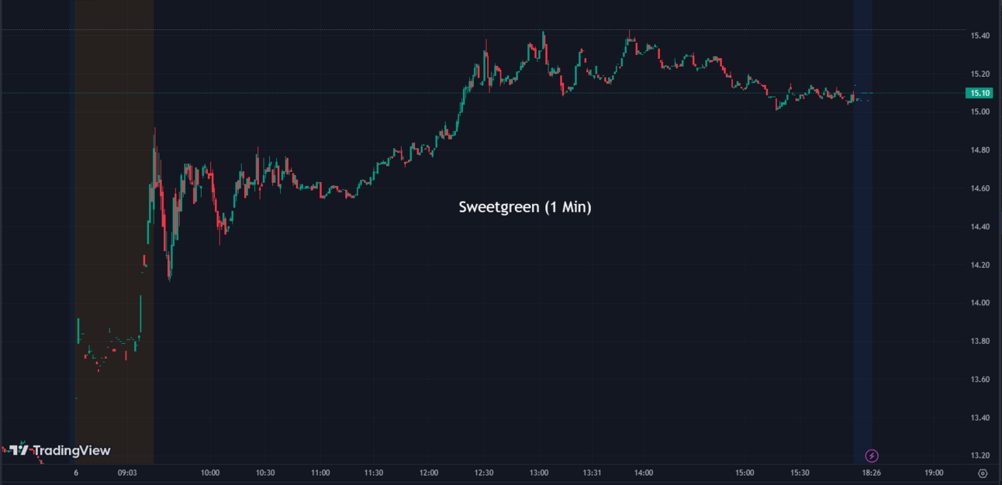Click the 19:00 time axis label
1002x485 pixels.
[935, 473]
